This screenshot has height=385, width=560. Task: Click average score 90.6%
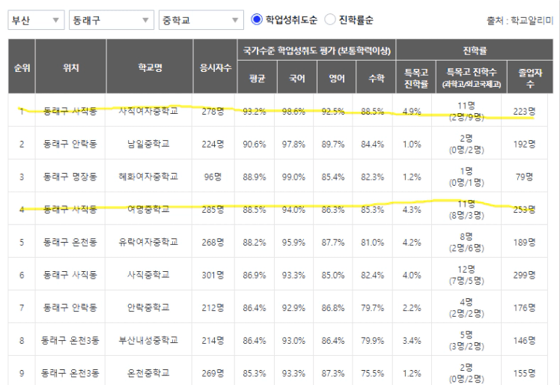(255, 145)
